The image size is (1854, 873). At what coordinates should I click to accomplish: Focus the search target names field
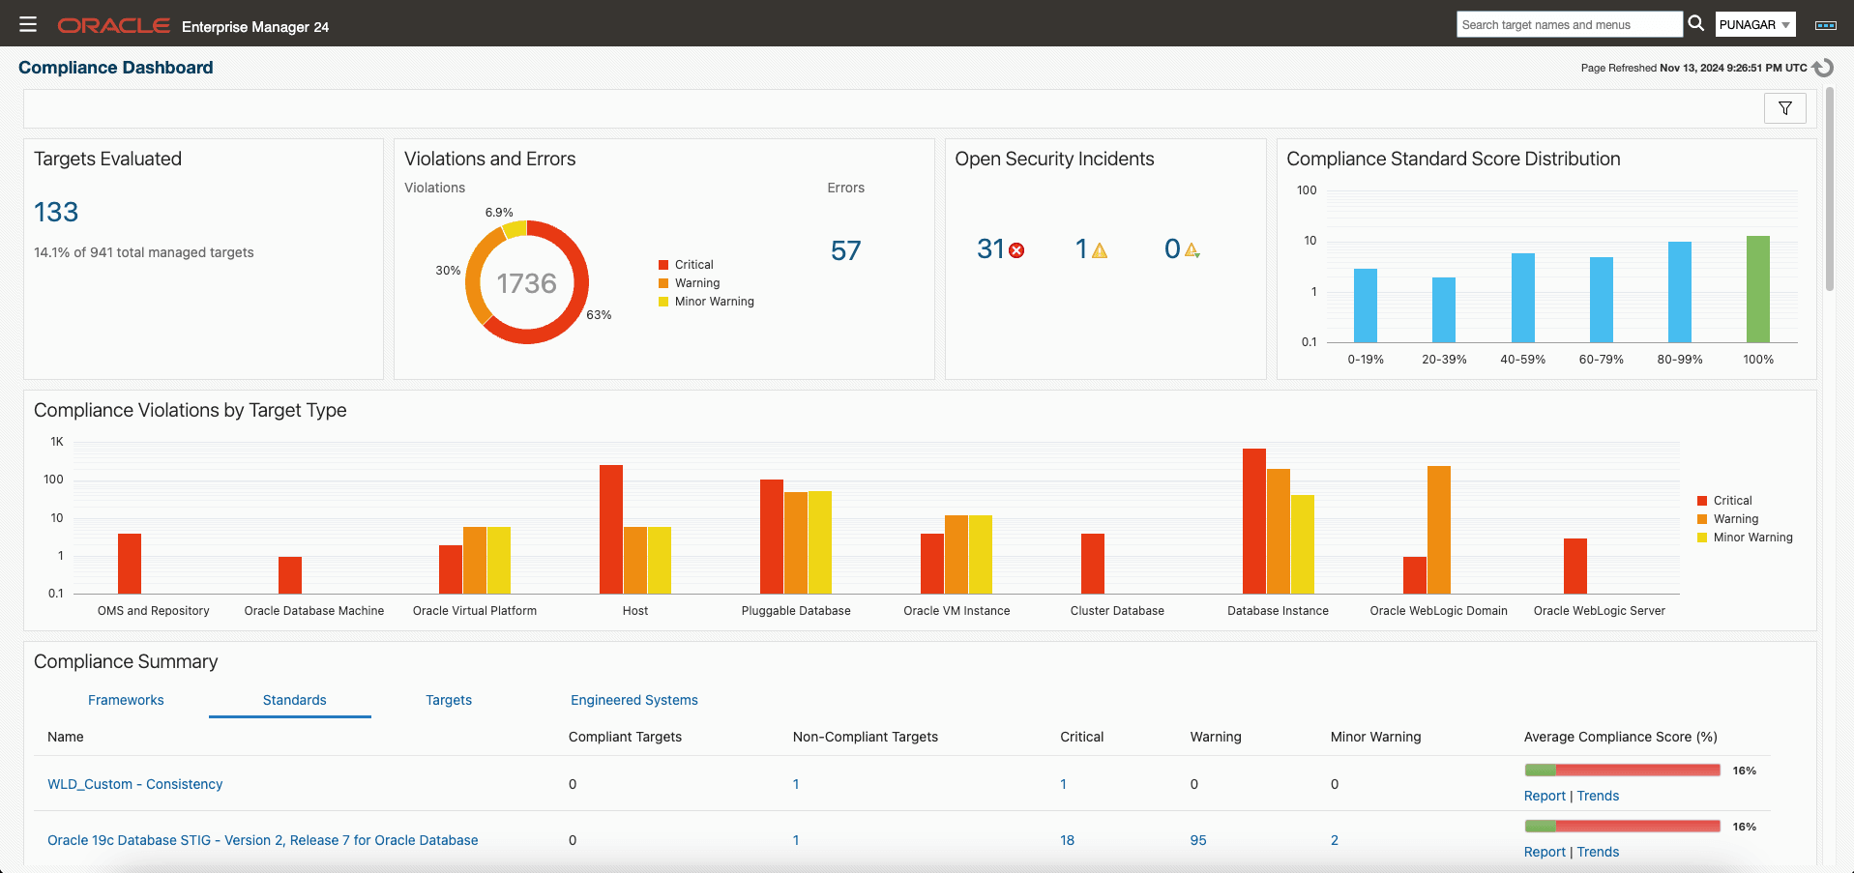coord(1568,25)
